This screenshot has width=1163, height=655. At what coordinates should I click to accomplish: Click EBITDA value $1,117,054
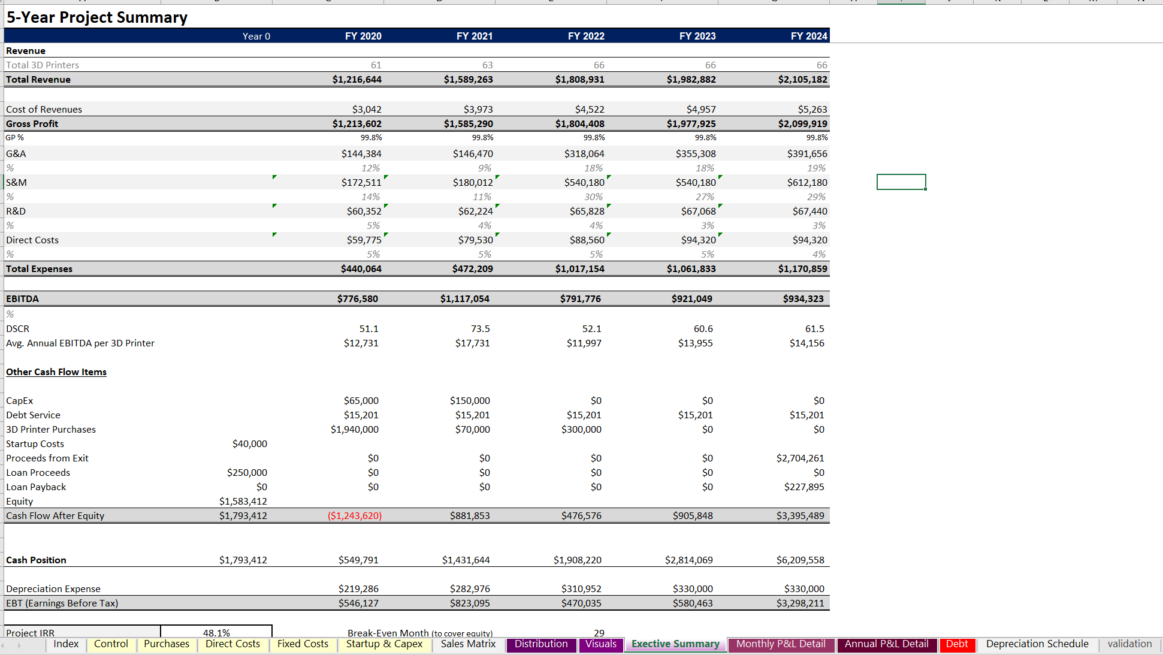pyautogui.click(x=465, y=298)
